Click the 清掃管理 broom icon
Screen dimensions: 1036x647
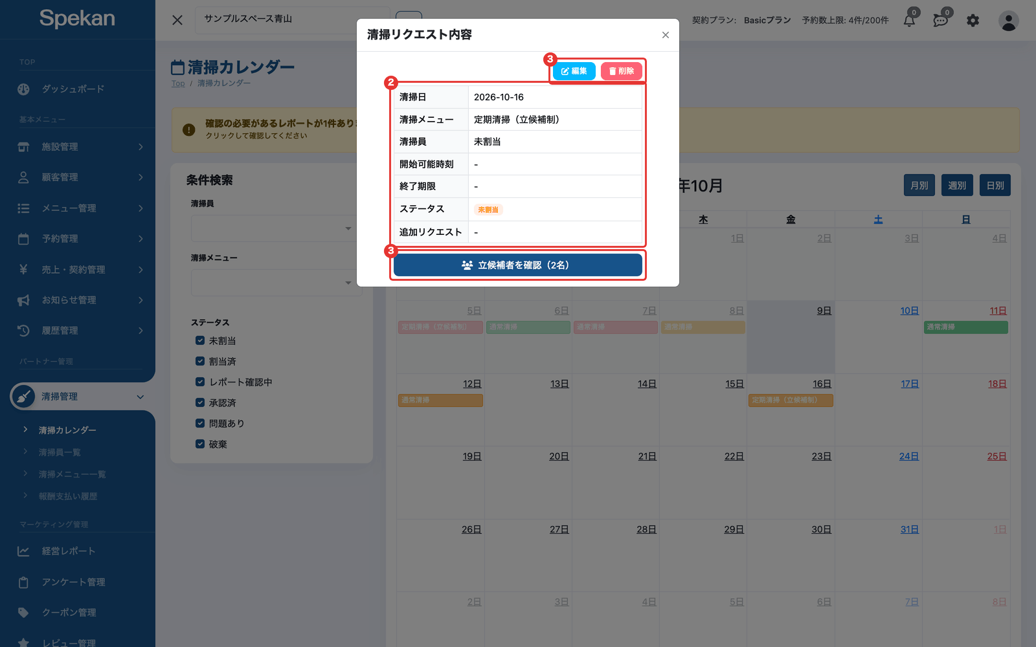(23, 397)
